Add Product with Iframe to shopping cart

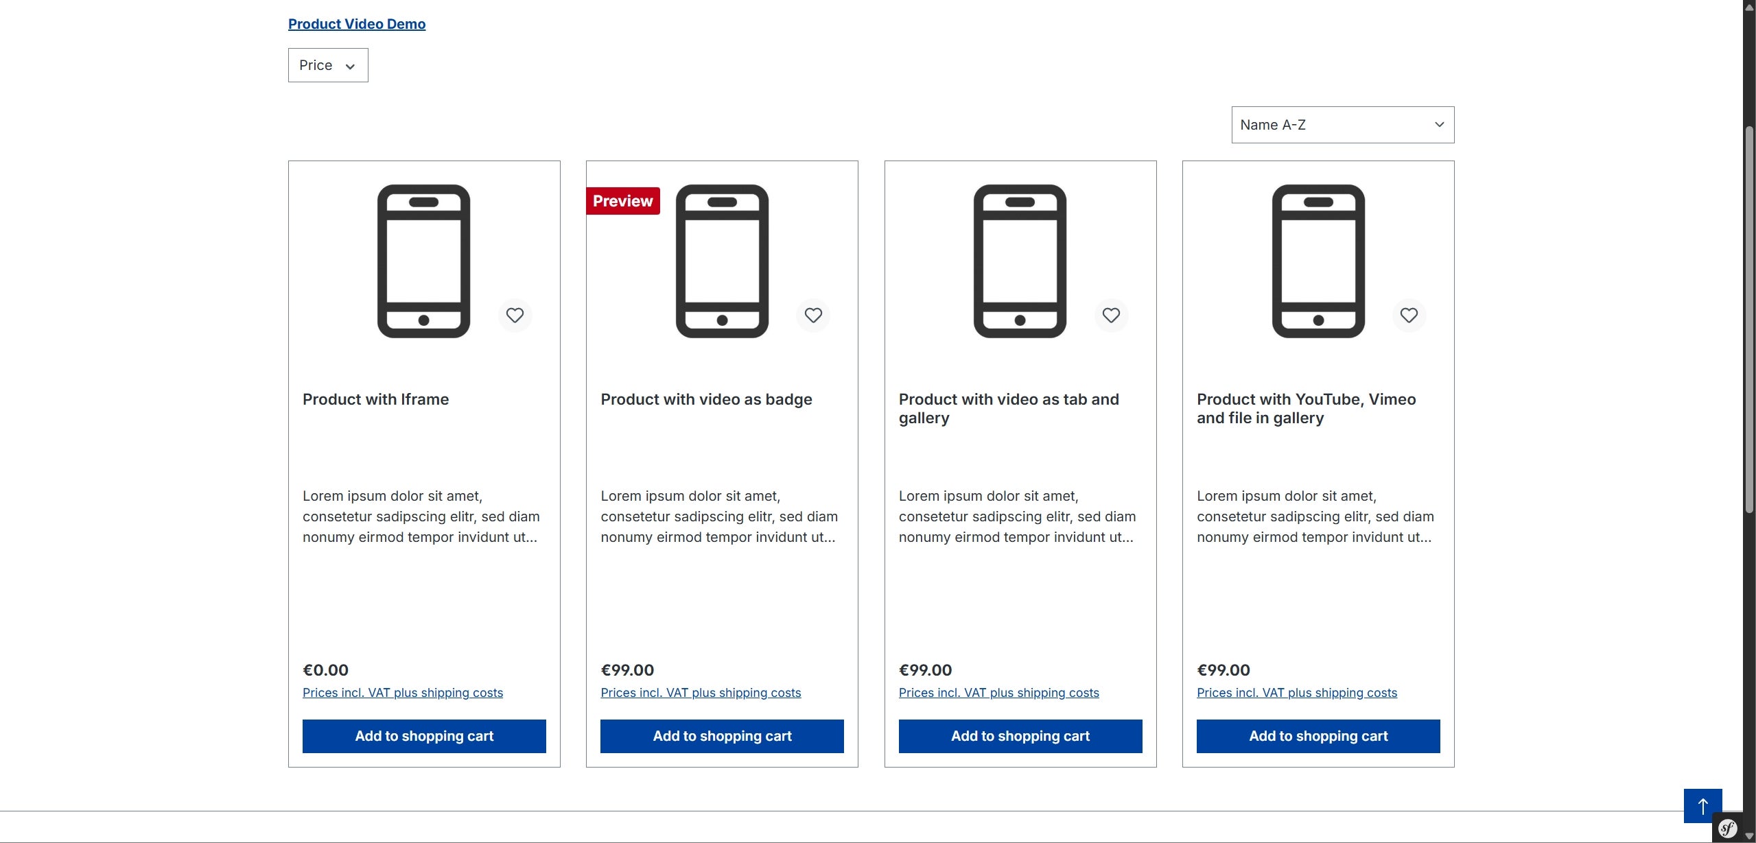point(424,736)
